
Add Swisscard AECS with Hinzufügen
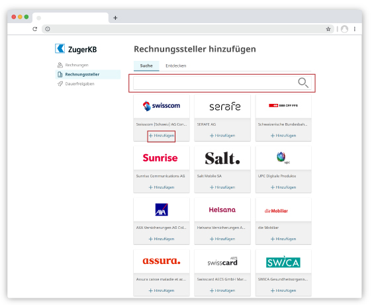point(222,290)
